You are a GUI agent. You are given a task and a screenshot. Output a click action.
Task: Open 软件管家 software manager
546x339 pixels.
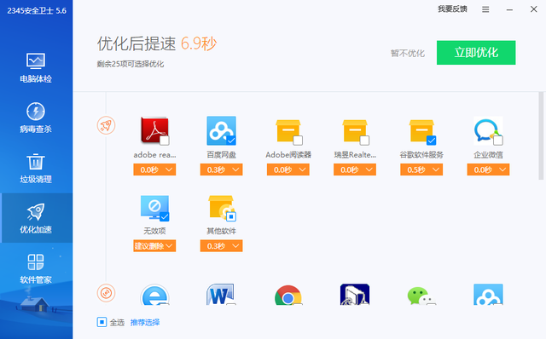[36, 269]
